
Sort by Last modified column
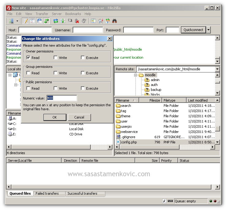[x=201, y=100]
